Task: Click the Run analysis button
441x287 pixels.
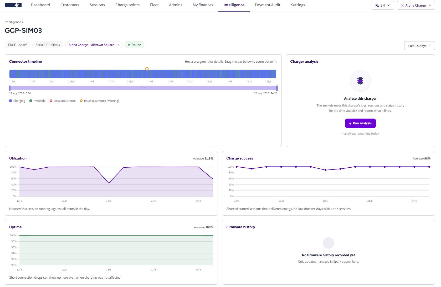Action: (x=360, y=123)
